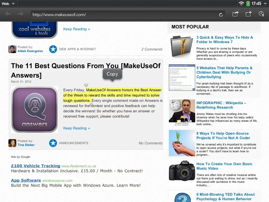Open a new browser tab
This screenshot has height=202, width=269.
pos(248,14)
